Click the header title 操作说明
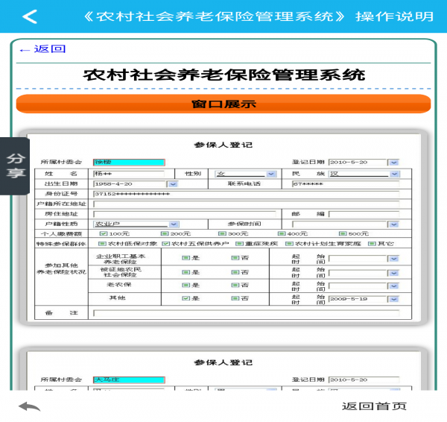447x422 pixels. (x=395, y=16)
